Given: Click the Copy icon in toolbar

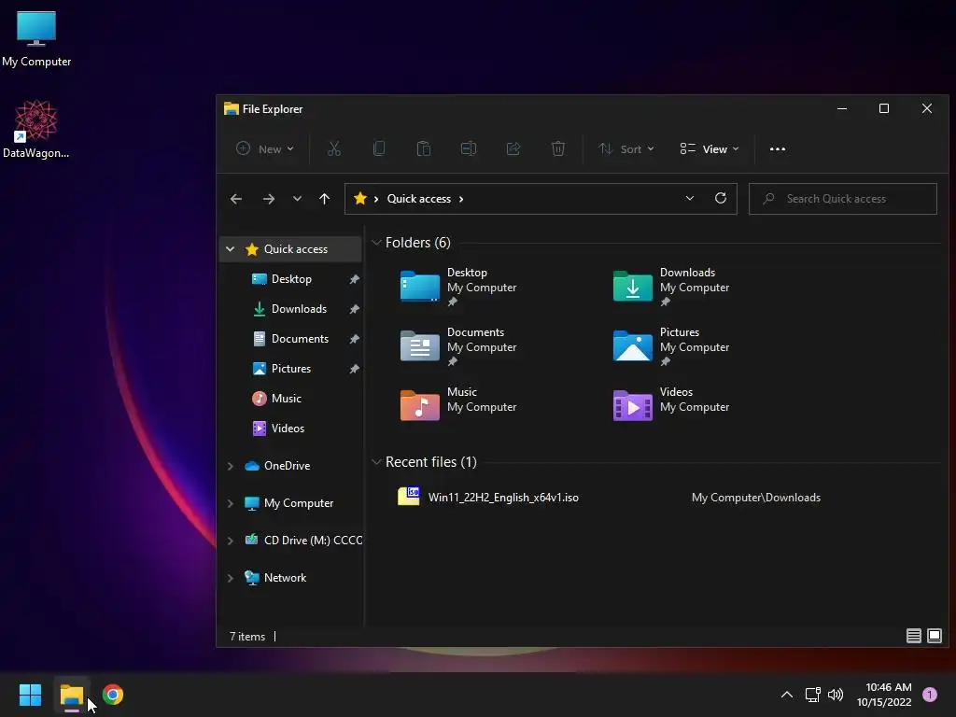Looking at the screenshot, I should [379, 148].
